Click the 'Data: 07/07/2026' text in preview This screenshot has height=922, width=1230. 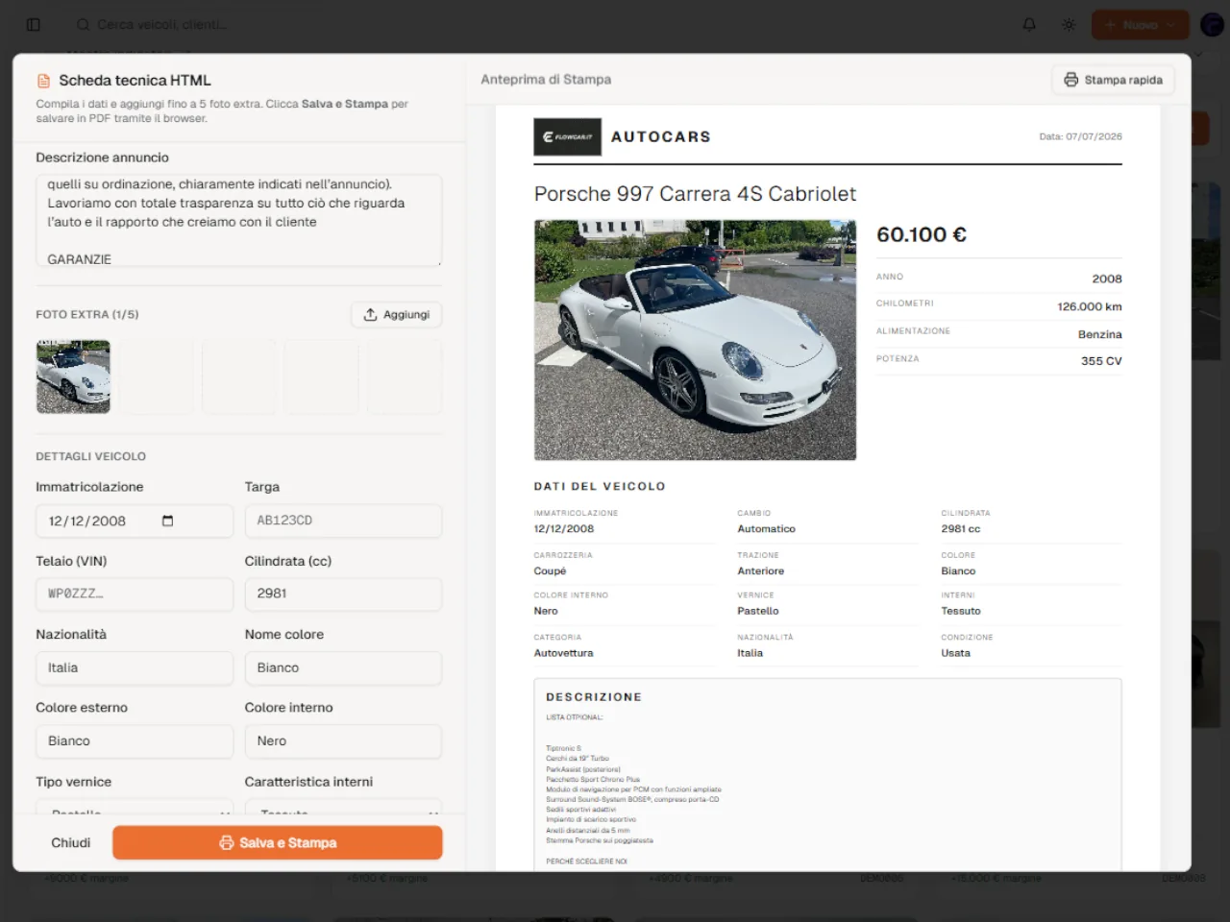(1080, 136)
